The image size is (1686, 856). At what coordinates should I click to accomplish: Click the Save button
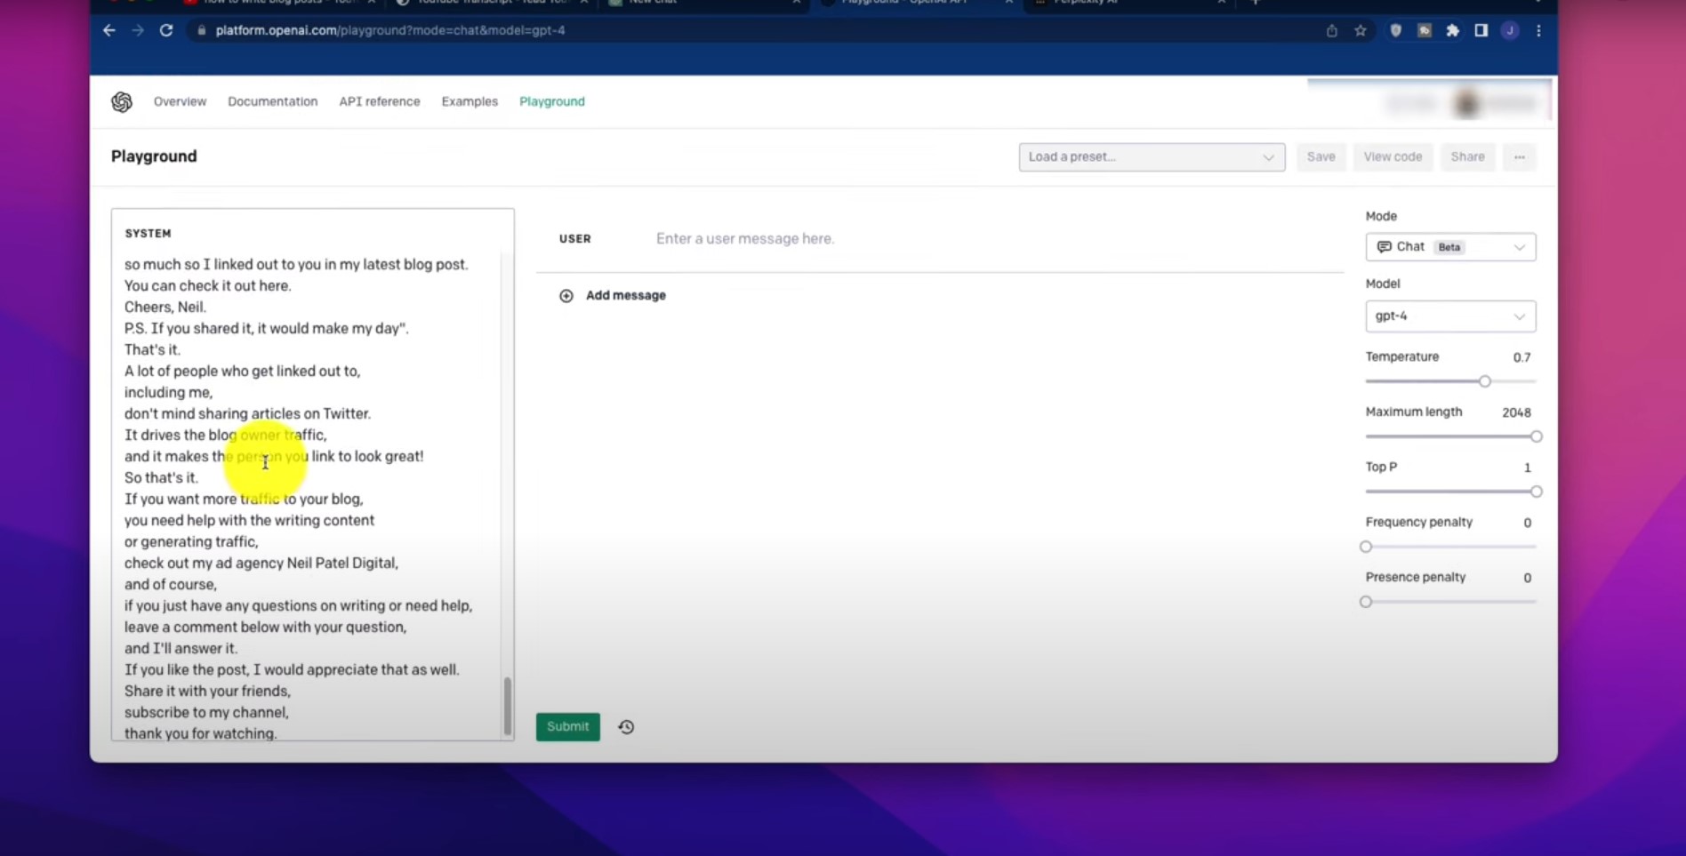click(x=1321, y=157)
